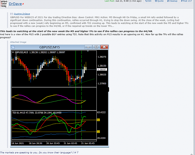Open the attached GBPUSD M15 chart image
The image size is (195, 155).
pyautogui.click(x=60, y=96)
